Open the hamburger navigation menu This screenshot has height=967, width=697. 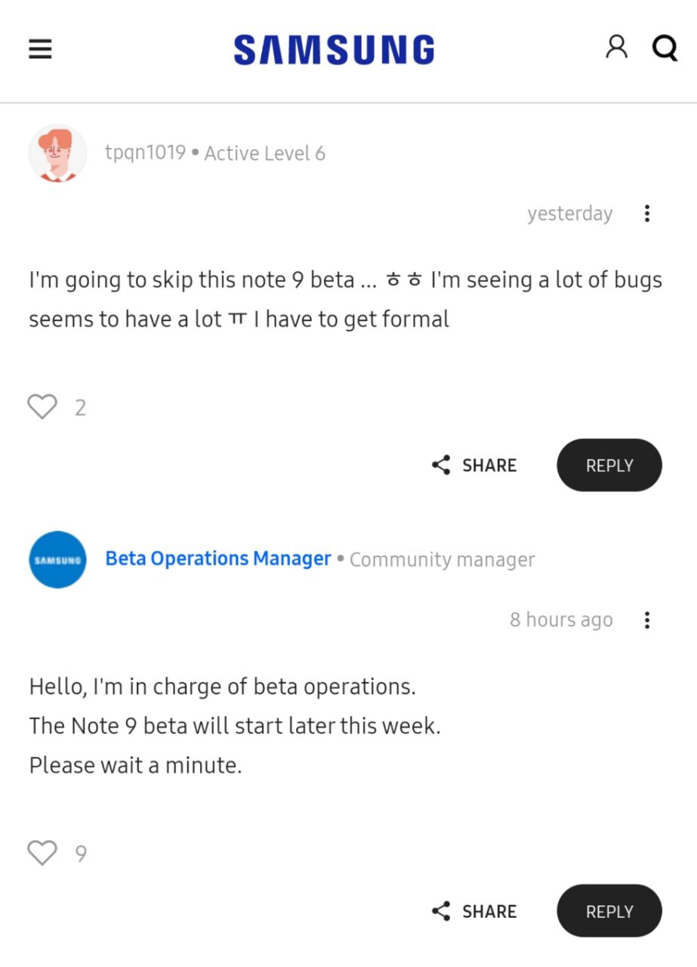(40, 50)
